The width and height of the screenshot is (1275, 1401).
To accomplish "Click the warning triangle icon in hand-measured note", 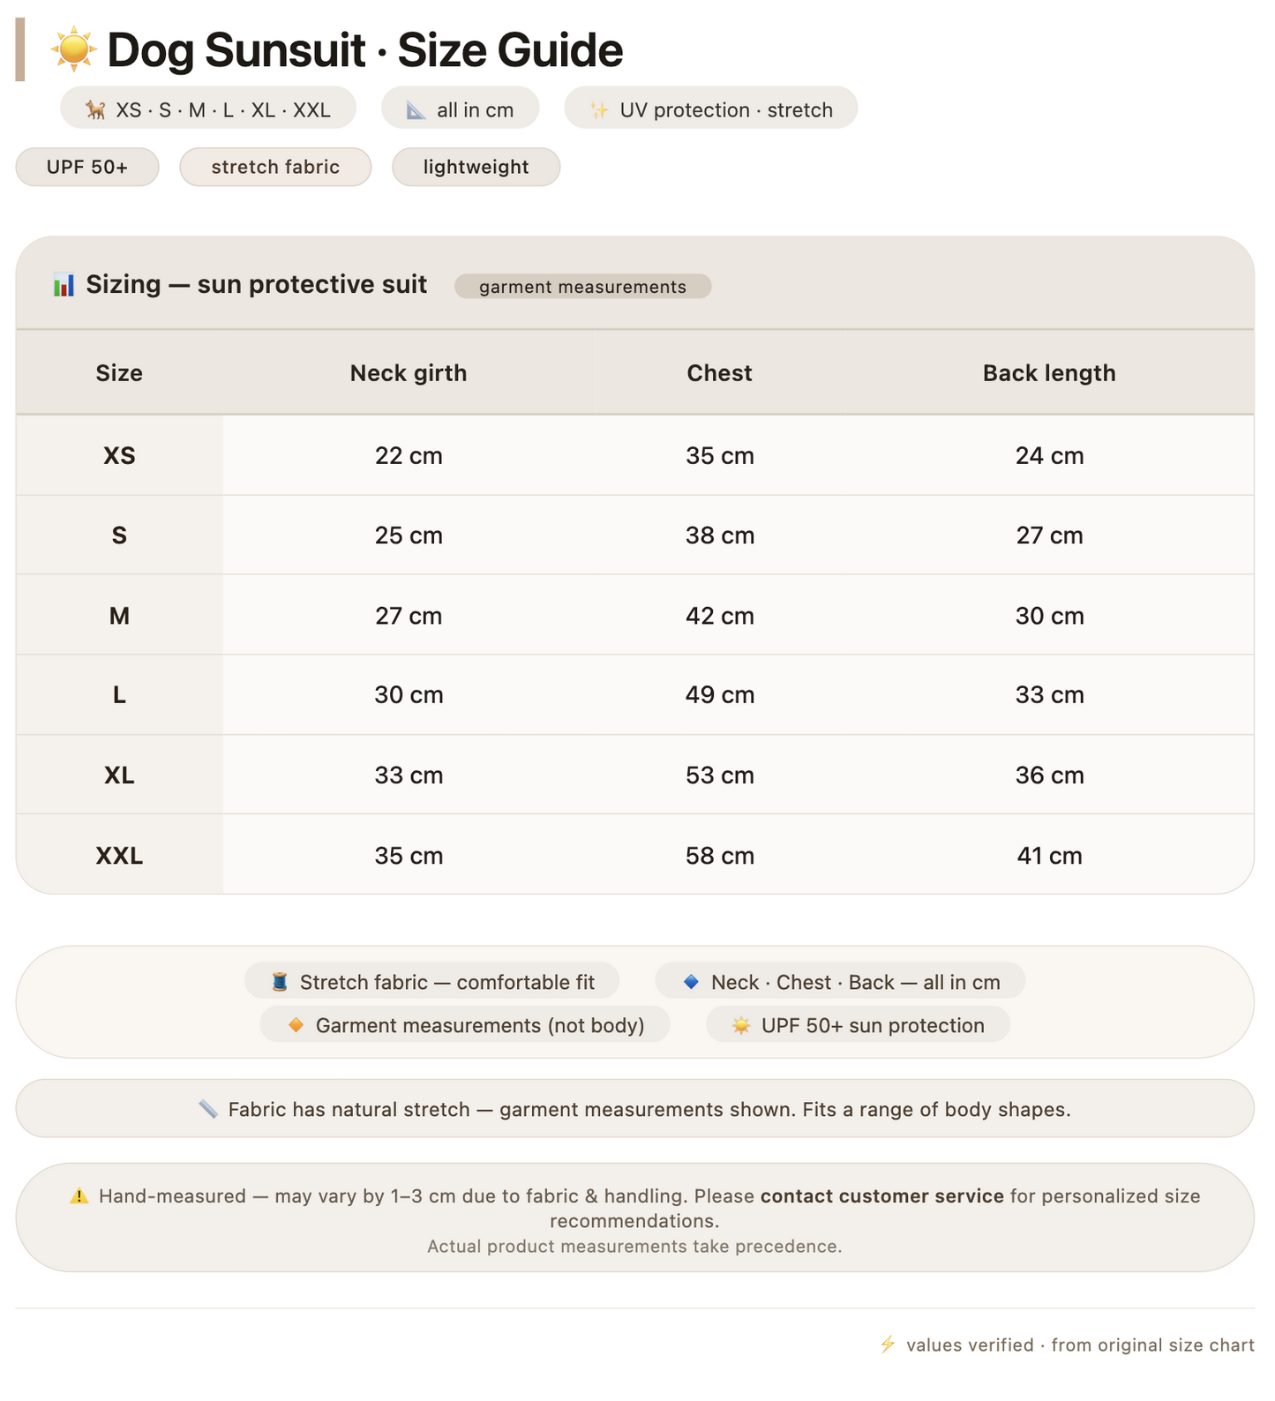I will tap(79, 1196).
